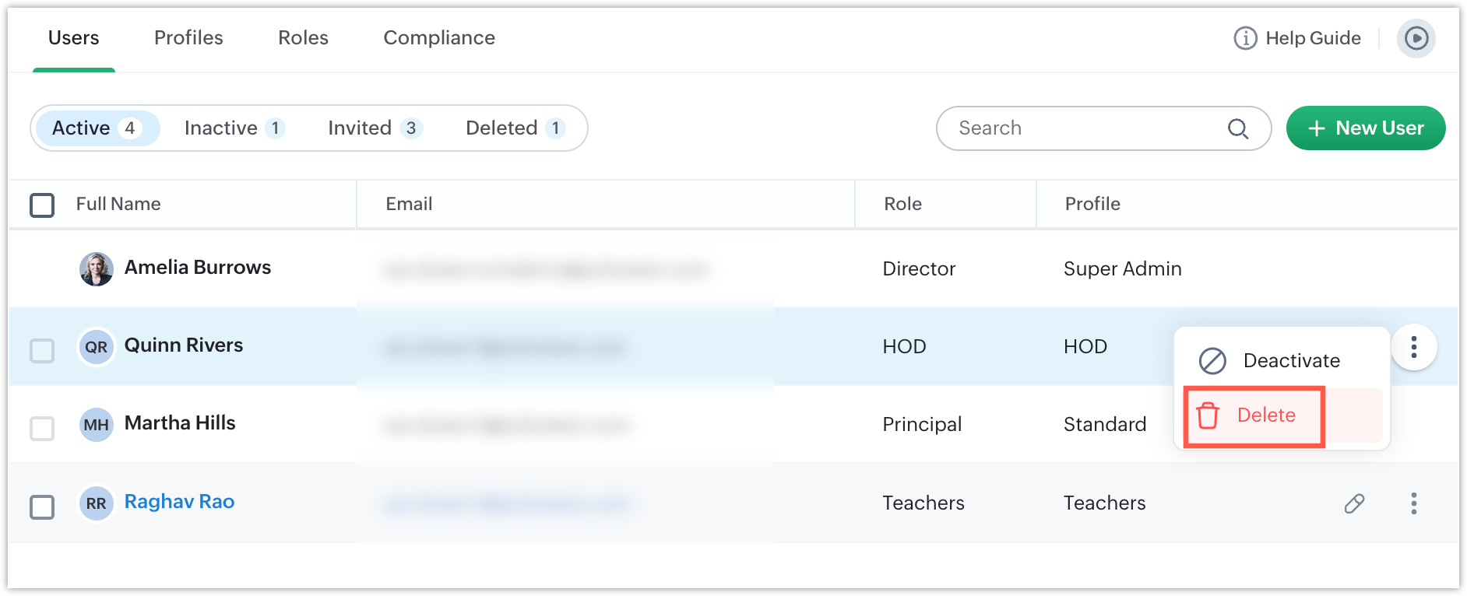Toggle the select-all checkbox in the header
1467x596 pixels.
click(42, 205)
